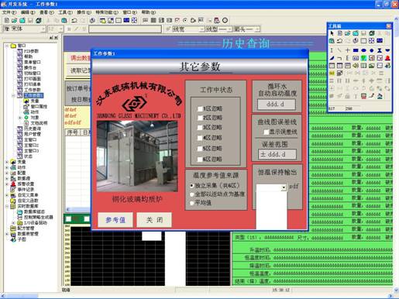The width and height of the screenshot is (399, 299).
Task: Select the arrow pointer tool in toolbox
Action: click(332, 33)
